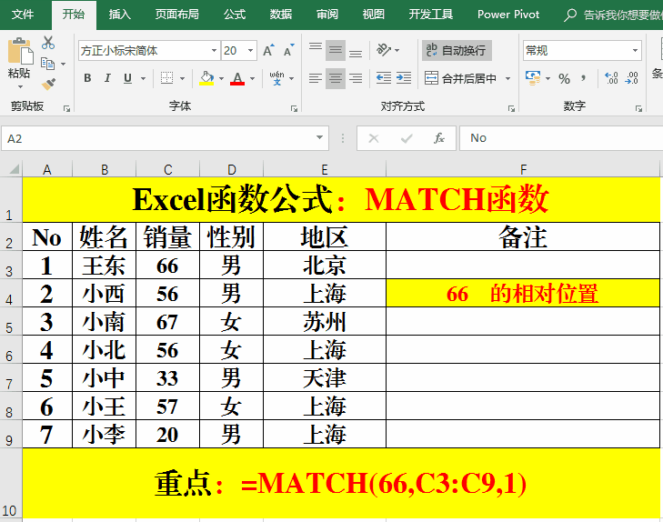Switch to the 页面布局 tab
Viewport: 663px width, 522px height.
point(176,15)
